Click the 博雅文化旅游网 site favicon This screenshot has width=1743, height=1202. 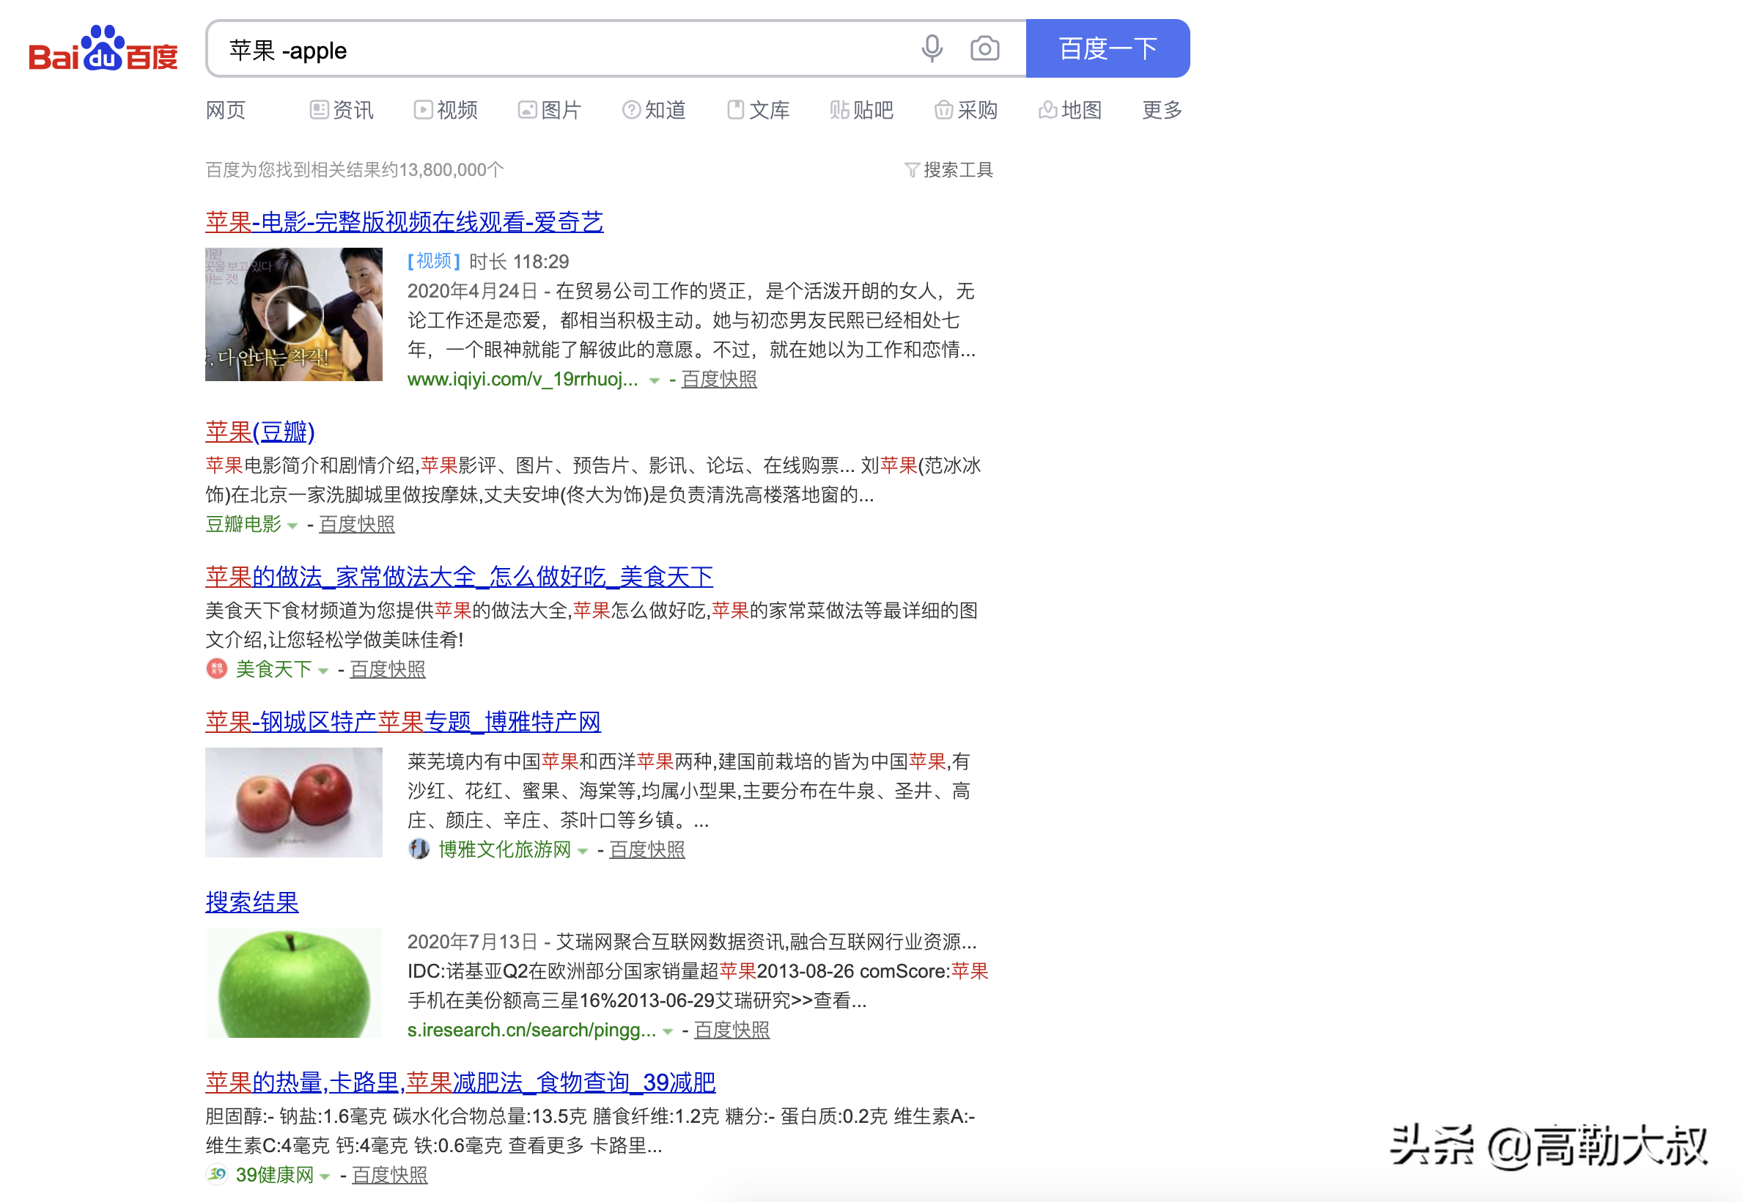coord(419,849)
